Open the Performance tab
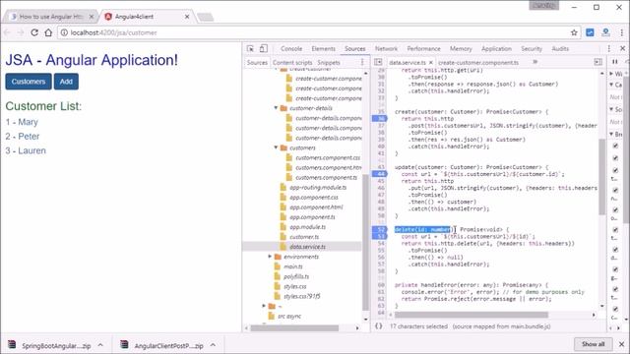The width and height of the screenshot is (630, 354). [x=423, y=48]
